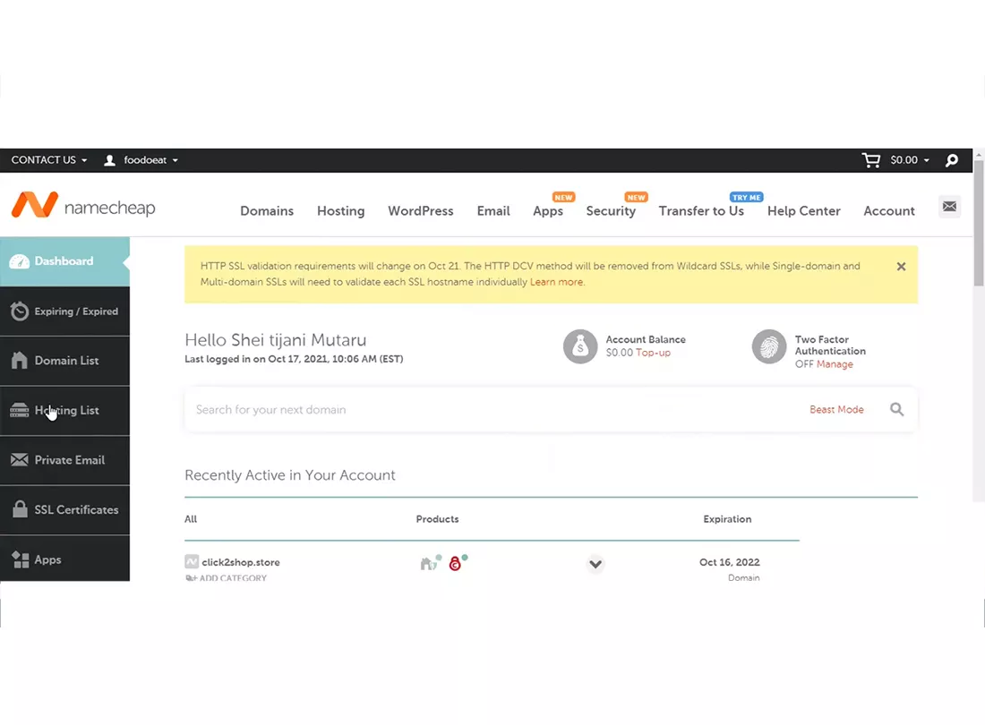Open the shopping cart icon
Image resolution: width=985 pixels, height=725 pixels.
870,160
